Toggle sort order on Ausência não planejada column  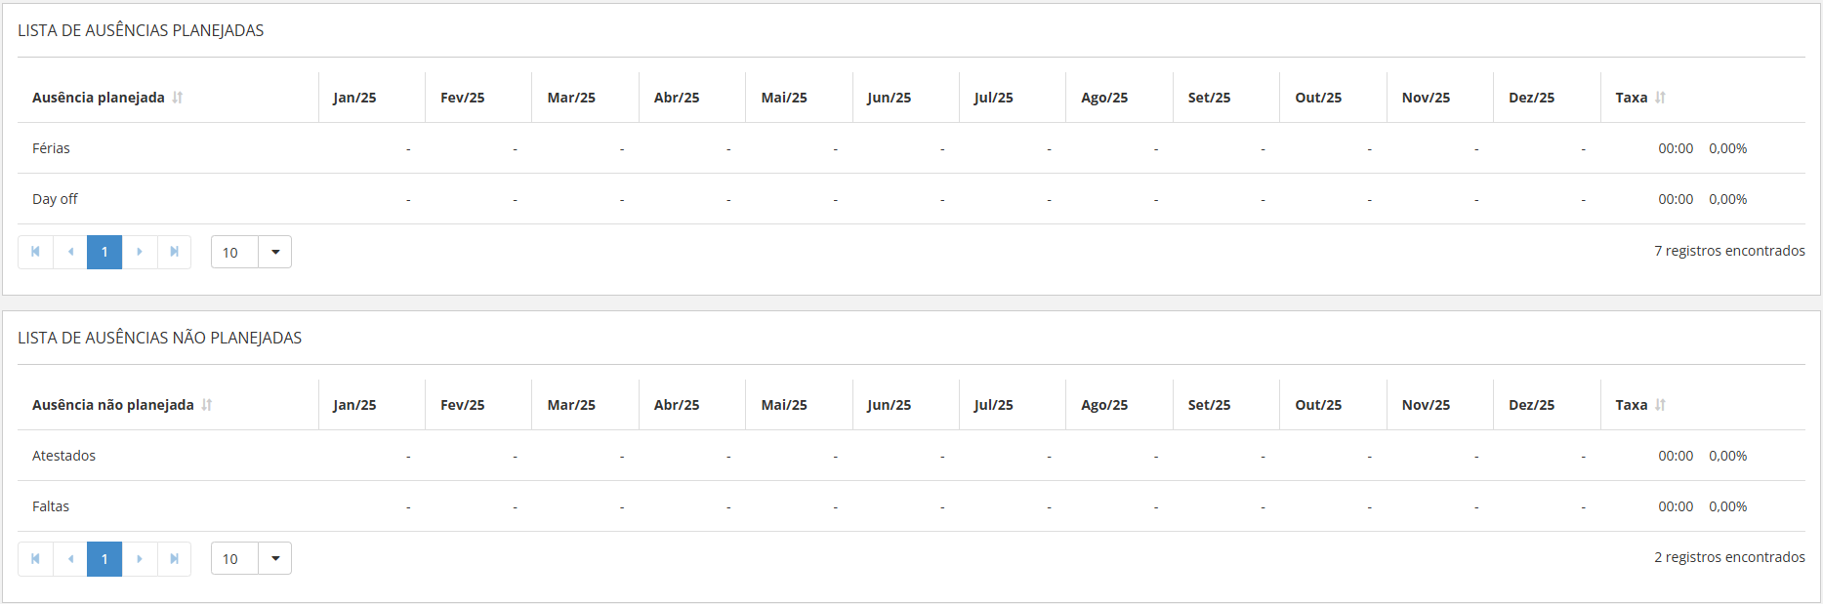(x=207, y=404)
